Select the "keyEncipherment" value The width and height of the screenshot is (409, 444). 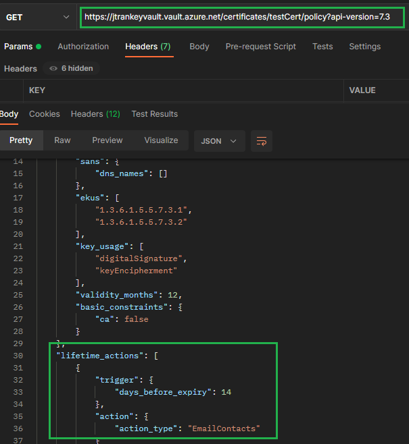click(x=136, y=271)
